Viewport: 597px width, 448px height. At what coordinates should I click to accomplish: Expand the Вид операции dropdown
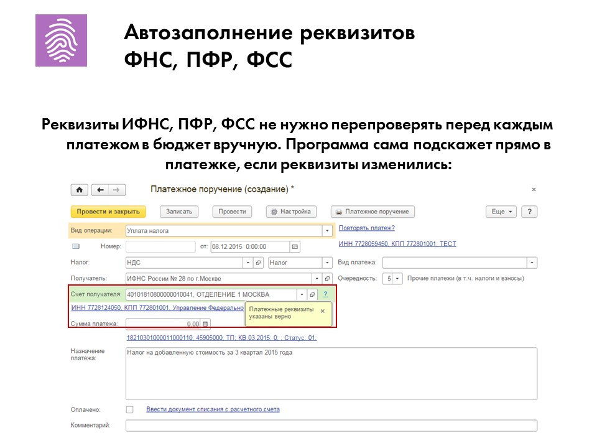coord(327,230)
